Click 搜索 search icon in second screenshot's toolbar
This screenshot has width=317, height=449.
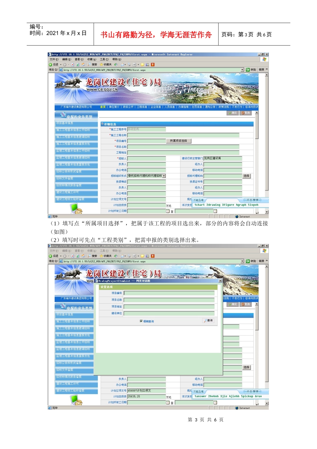pos(89,256)
